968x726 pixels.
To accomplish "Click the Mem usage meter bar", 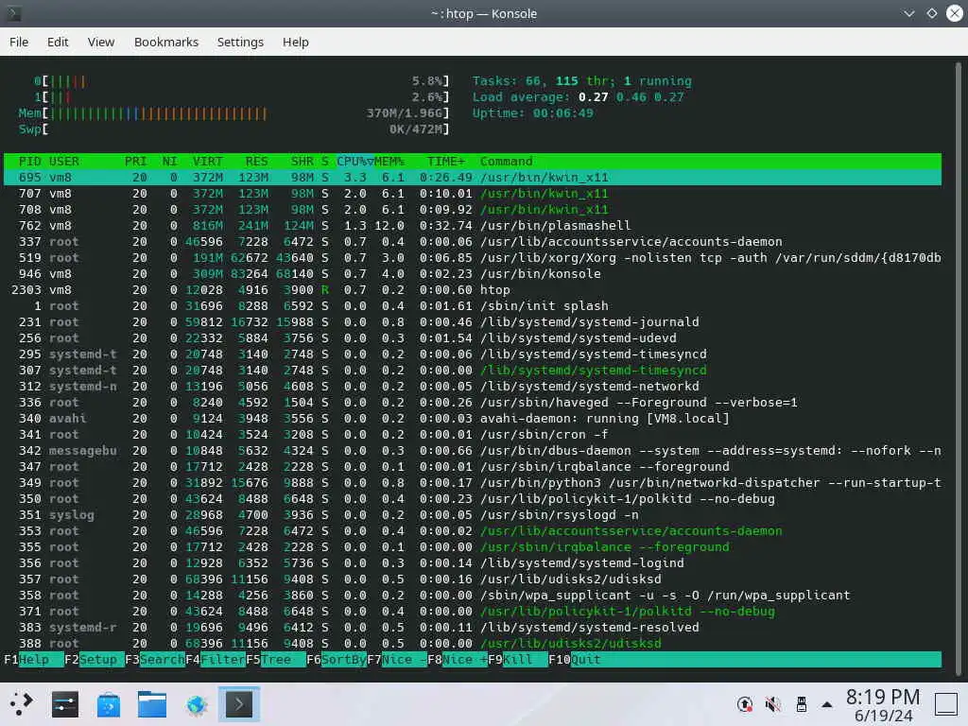I will 234,113.
